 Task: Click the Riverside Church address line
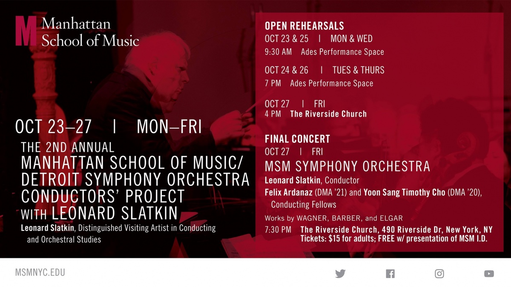[x=396, y=230]
